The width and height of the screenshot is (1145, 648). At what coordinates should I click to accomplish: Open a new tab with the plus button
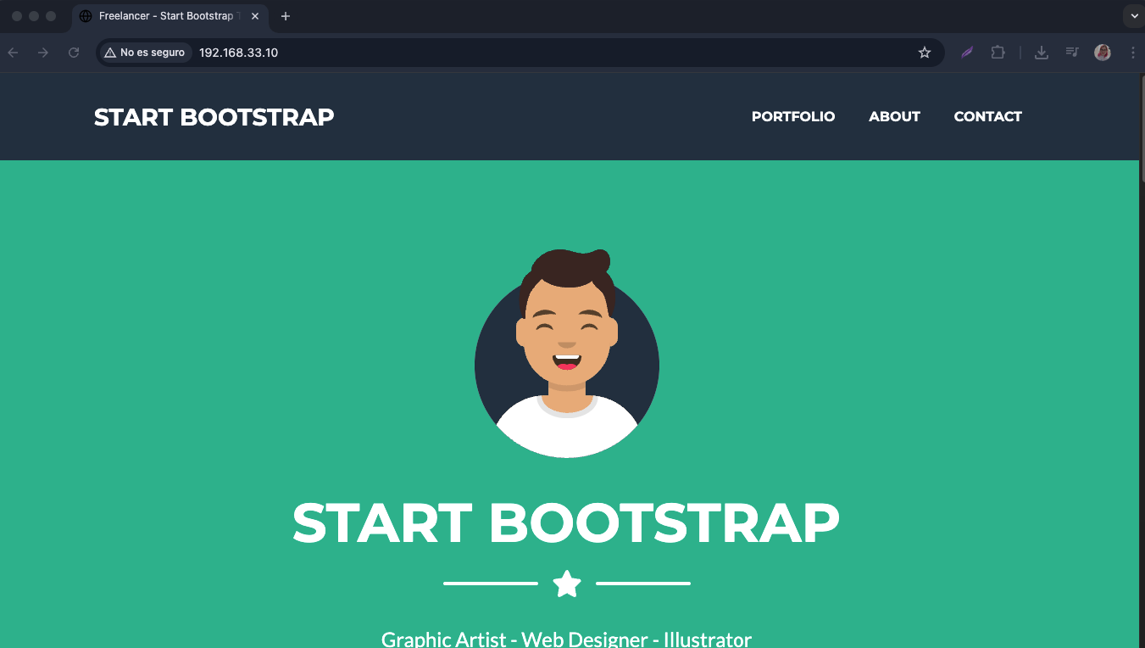click(x=286, y=16)
